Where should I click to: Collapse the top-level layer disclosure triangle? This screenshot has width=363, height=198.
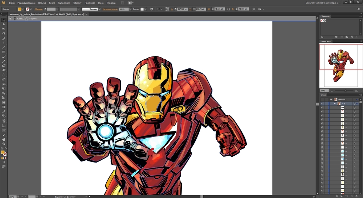pos(331,100)
